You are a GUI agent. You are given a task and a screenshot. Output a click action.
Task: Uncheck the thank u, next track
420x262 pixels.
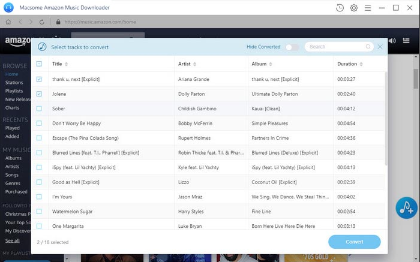point(39,79)
